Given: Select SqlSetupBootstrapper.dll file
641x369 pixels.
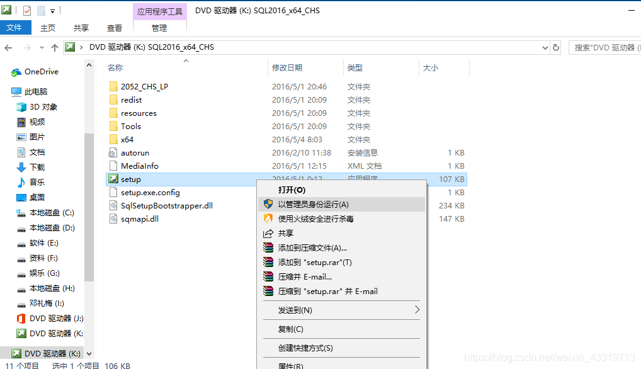Looking at the screenshot, I should pyautogui.click(x=167, y=205).
